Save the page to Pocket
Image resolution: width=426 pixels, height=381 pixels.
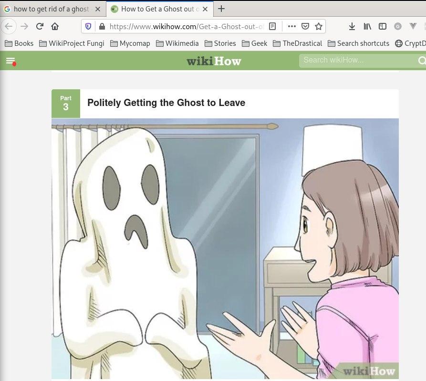(x=305, y=26)
